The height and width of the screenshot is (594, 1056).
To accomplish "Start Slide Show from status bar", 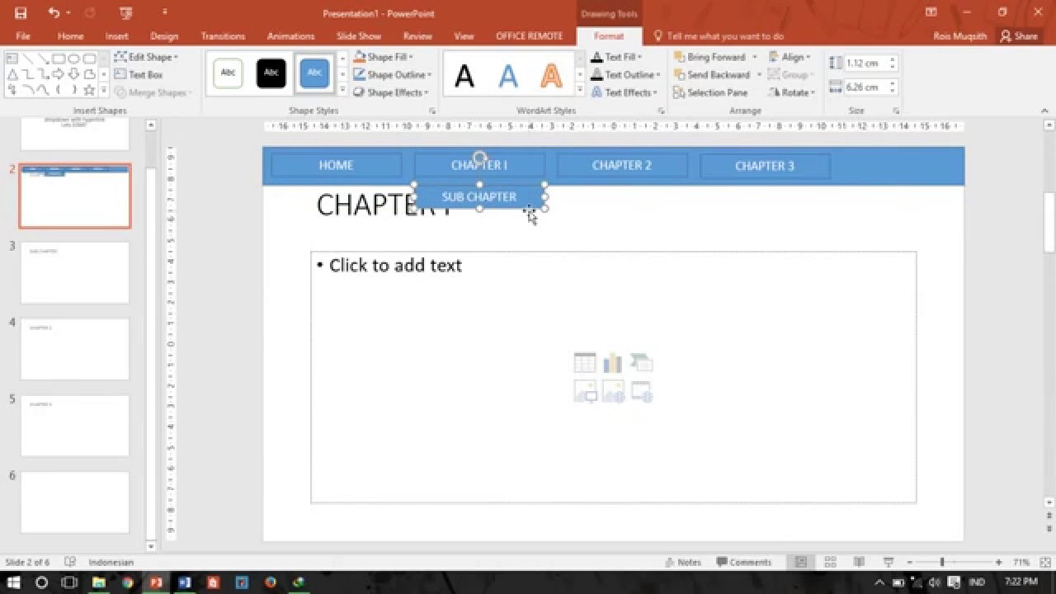I will click(889, 562).
